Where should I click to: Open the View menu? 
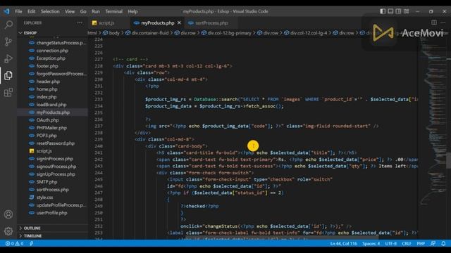[x=70, y=11]
